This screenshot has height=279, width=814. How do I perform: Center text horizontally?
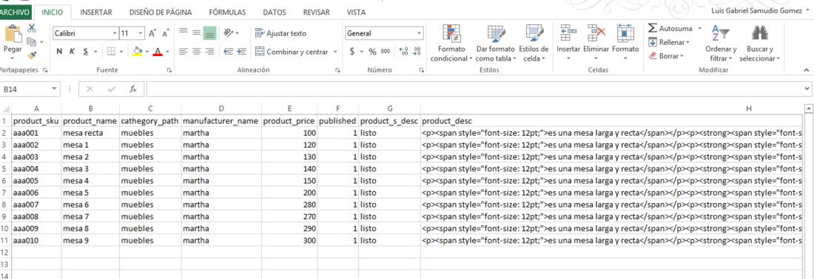[x=196, y=51]
